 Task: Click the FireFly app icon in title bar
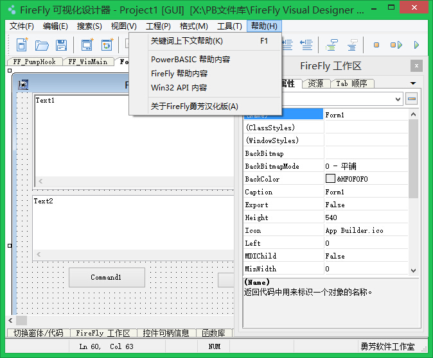pos(12,10)
